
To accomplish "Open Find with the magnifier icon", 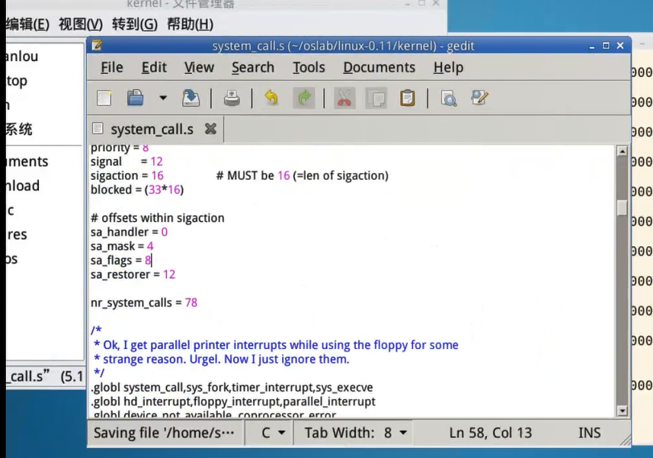I will (x=448, y=98).
